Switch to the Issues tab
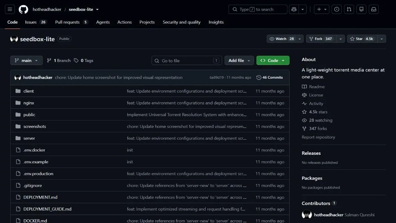The image size is (396, 223). (x=36, y=22)
